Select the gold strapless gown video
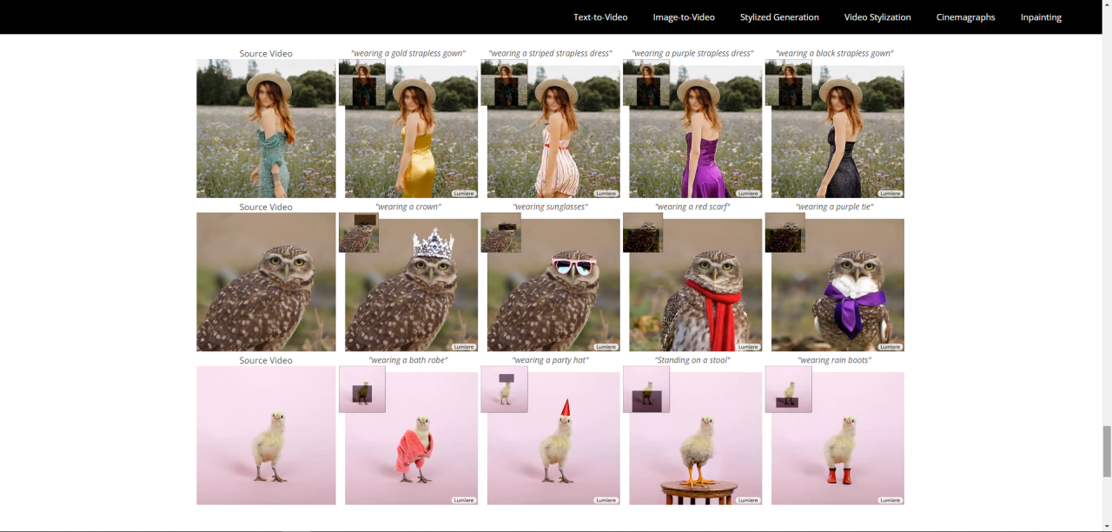The image size is (1112, 532). (408, 128)
